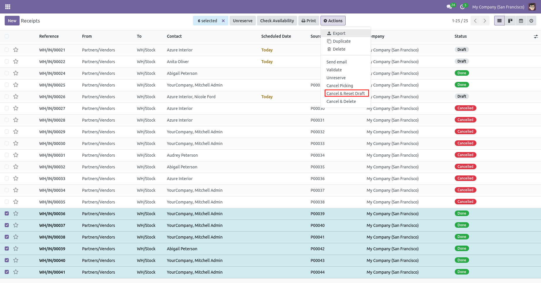
Task: Switch to calendar view
Action: (x=521, y=21)
